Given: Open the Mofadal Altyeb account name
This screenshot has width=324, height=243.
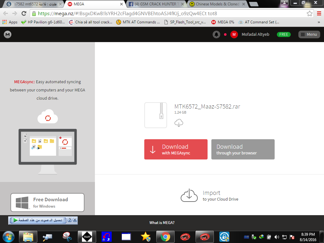Looking at the screenshot, I should pyautogui.click(x=255, y=34).
